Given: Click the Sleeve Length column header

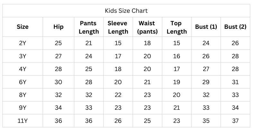Looking at the screenshot, I should 118,27.
